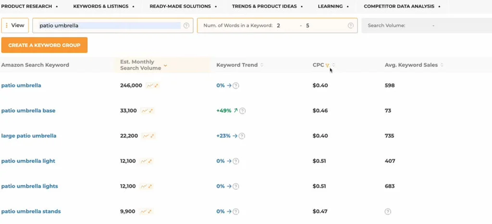
Task: Click search volume value 33,100
Action: 129,111
